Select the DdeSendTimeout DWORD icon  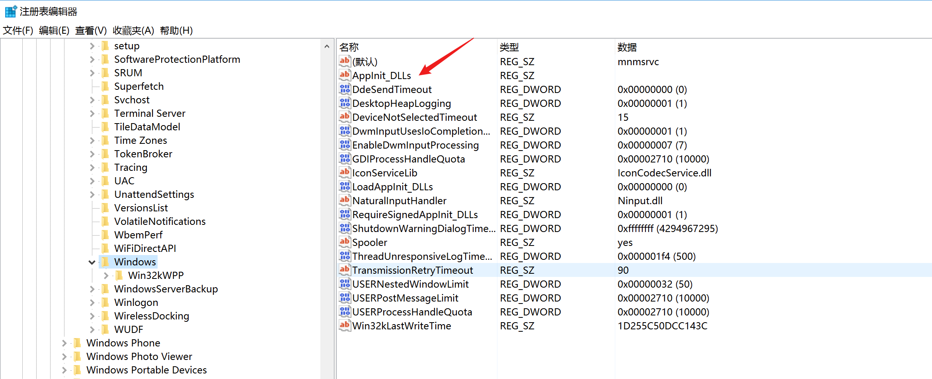point(345,89)
